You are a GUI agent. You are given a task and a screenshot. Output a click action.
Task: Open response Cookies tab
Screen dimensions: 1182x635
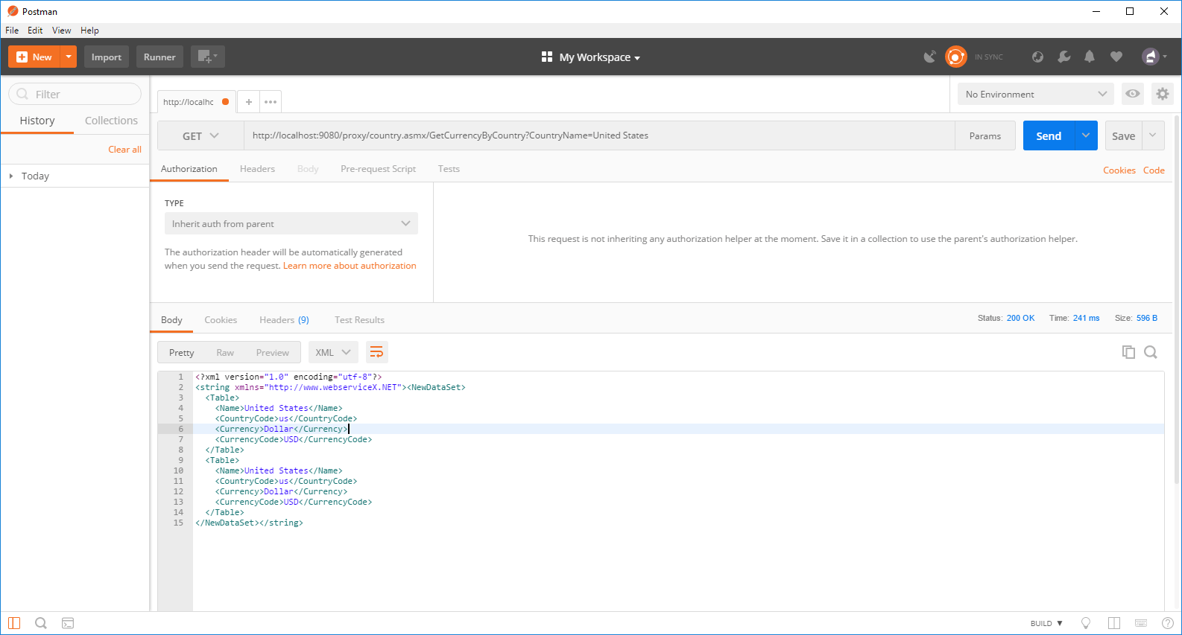(221, 320)
